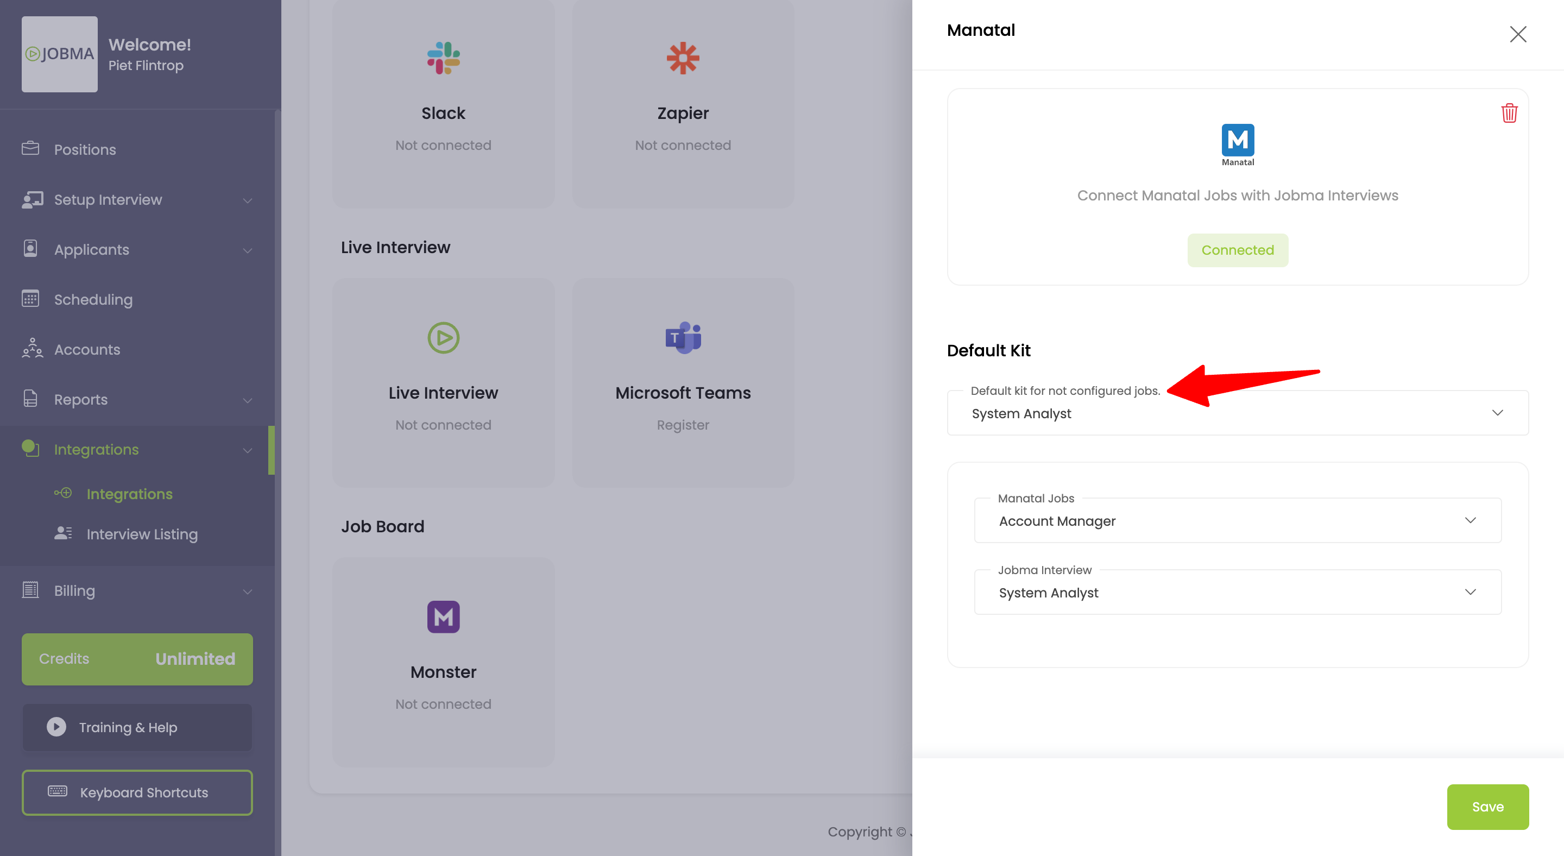Click the Interview Listing person icon
The image size is (1564, 856).
point(63,533)
